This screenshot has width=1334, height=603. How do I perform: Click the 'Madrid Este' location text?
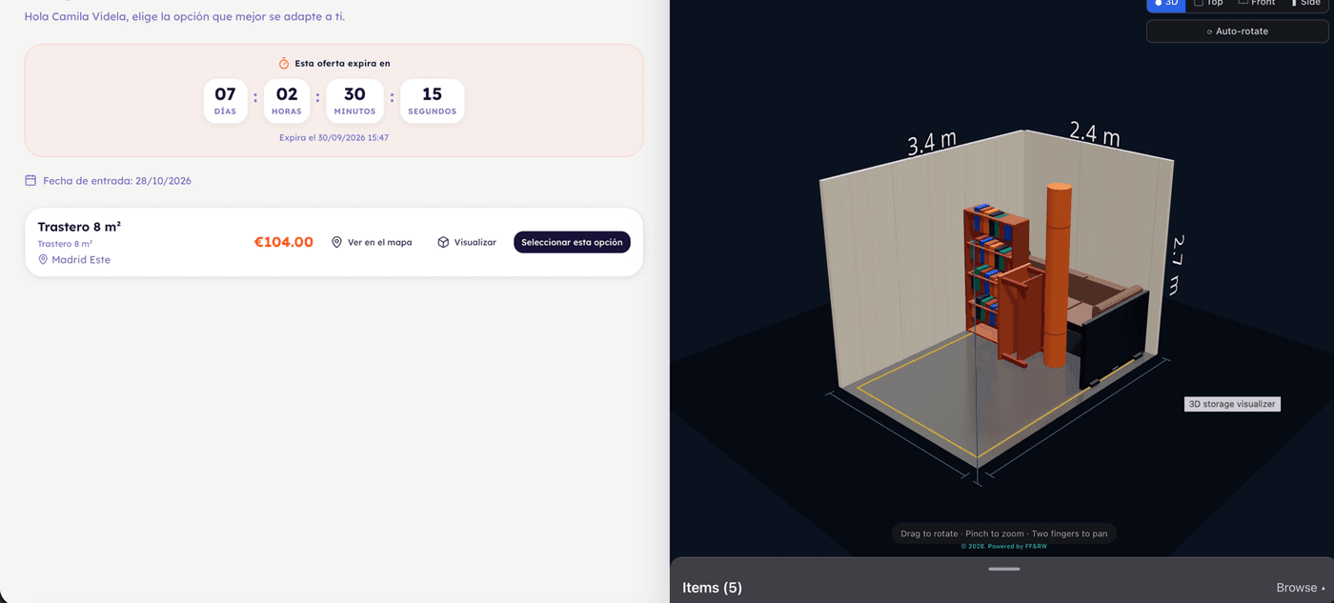81,260
